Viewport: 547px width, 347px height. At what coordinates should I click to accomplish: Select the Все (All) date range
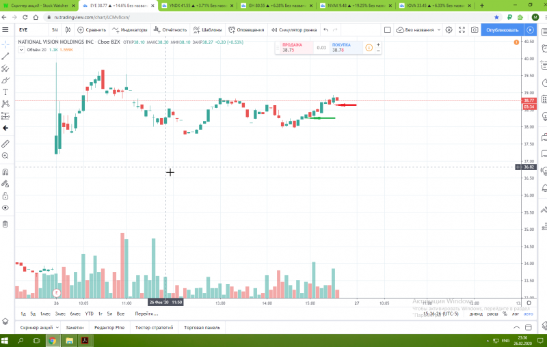[x=120, y=314]
